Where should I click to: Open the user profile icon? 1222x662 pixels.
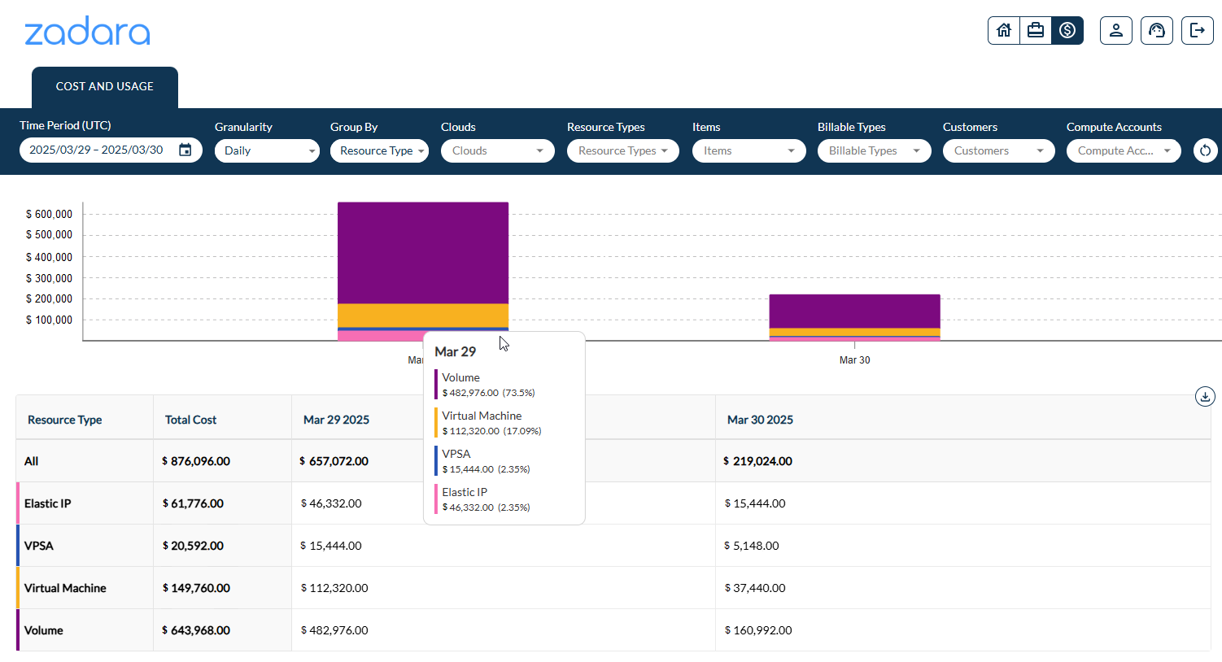[x=1115, y=30]
